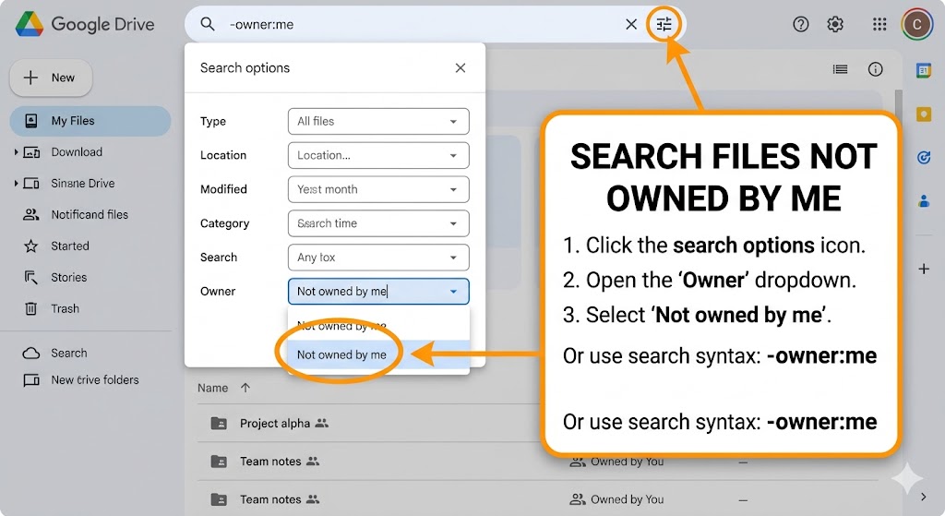The height and width of the screenshot is (516, 945).
Task: Open the Google apps grid icon
Action: (879, 24)
